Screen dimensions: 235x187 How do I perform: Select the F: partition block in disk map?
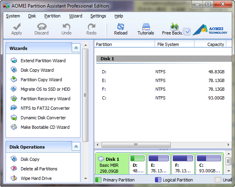[183, 164]
